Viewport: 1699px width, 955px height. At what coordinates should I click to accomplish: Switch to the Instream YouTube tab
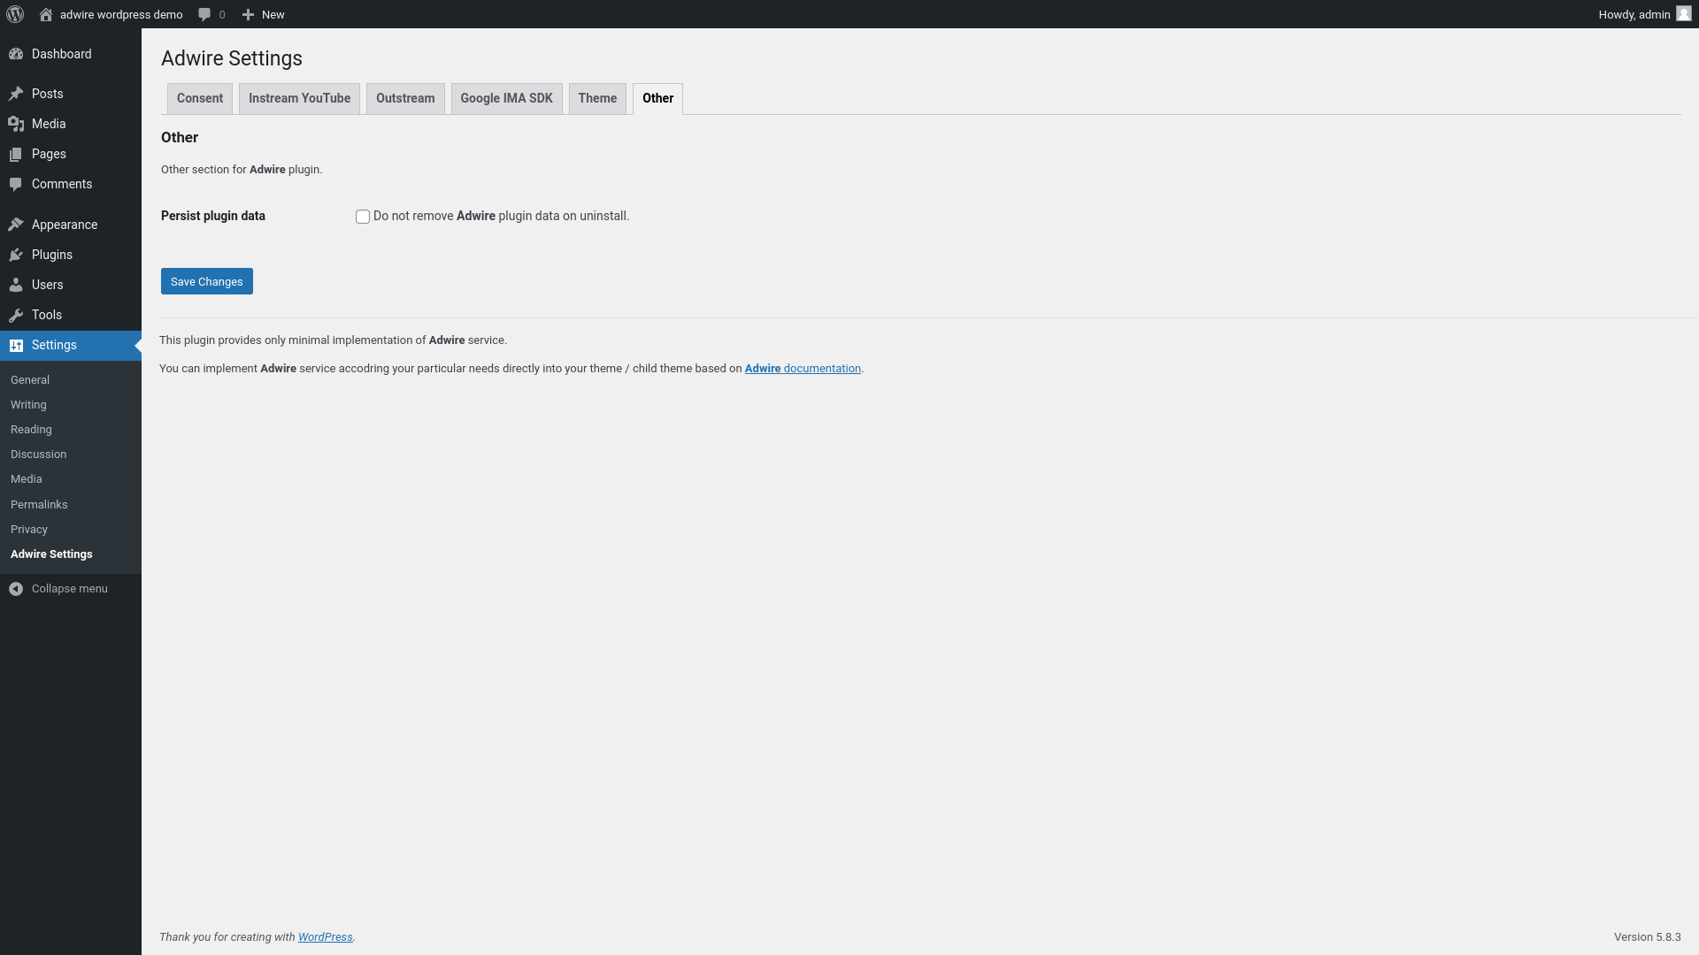click(299, 98)
